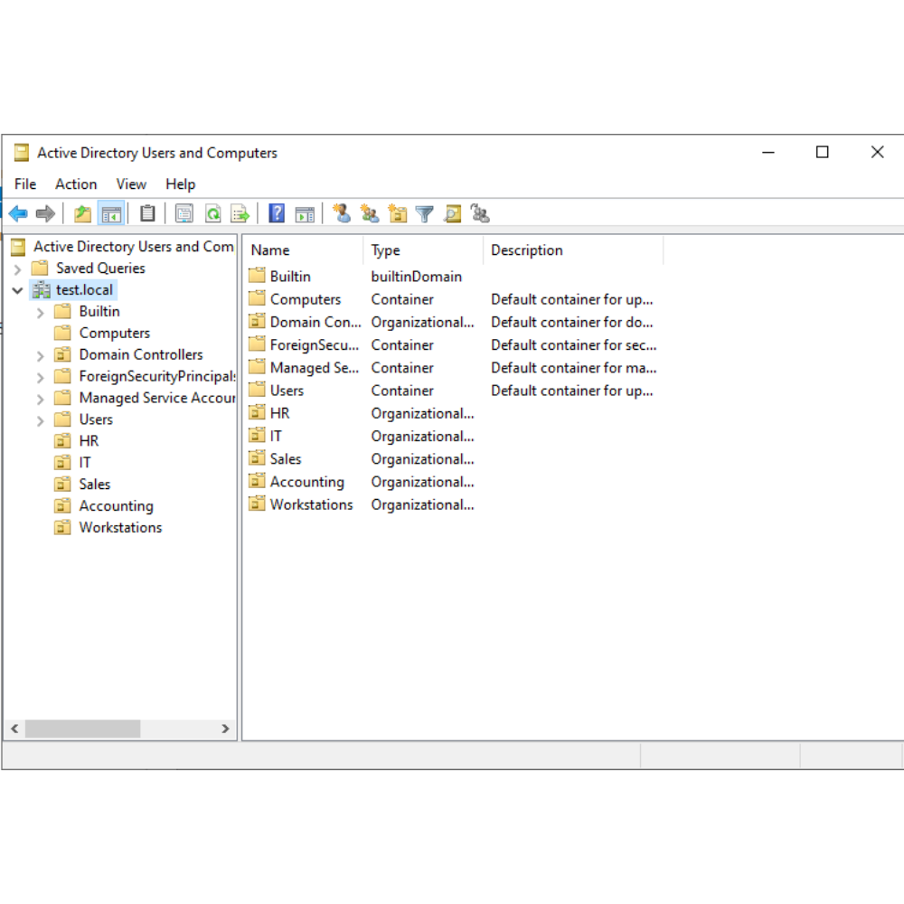Collapse the test.local domain node
904x904 pixels.
pyautogui.click(x=17, y=290)
